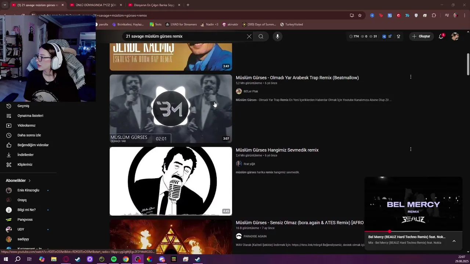Open Discord from the taskbar

pos(162,259)
